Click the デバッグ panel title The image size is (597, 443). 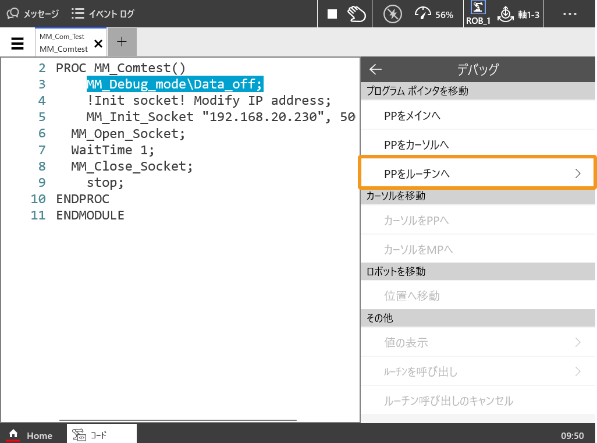click(x=478, y=69)
